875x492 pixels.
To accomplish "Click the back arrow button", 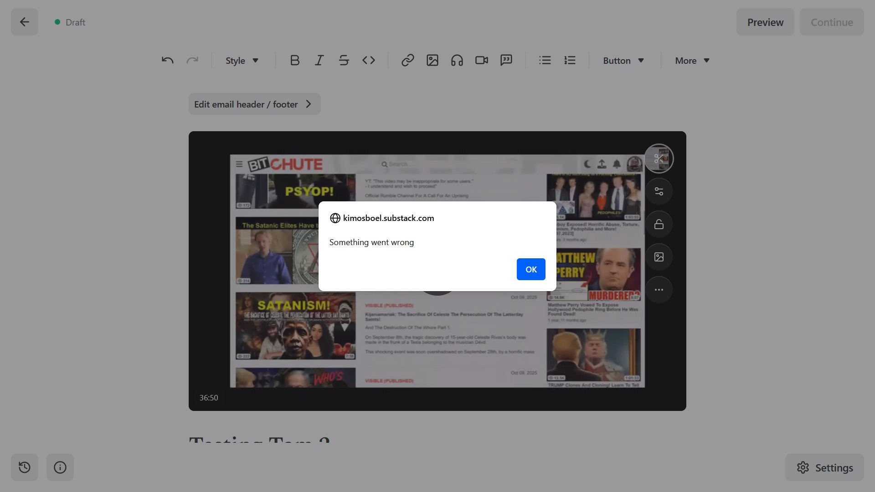I will click(25, 22).
